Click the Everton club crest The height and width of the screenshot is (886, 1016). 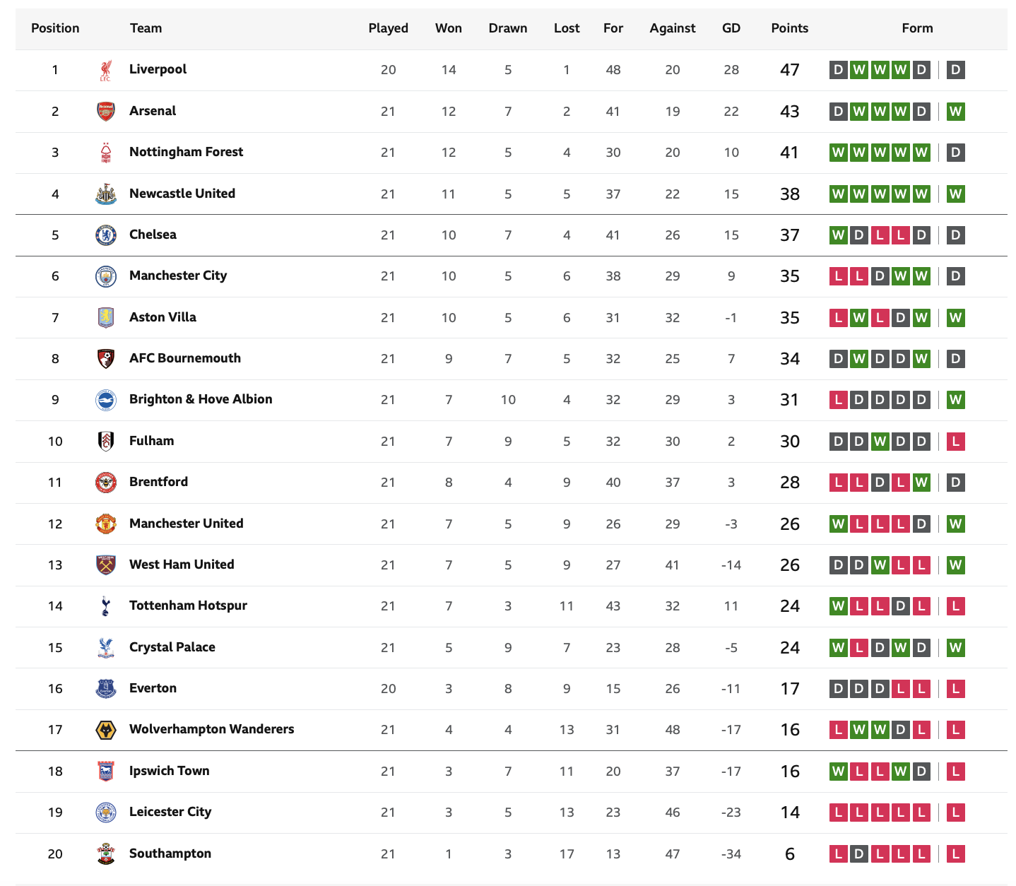[105, 689]
